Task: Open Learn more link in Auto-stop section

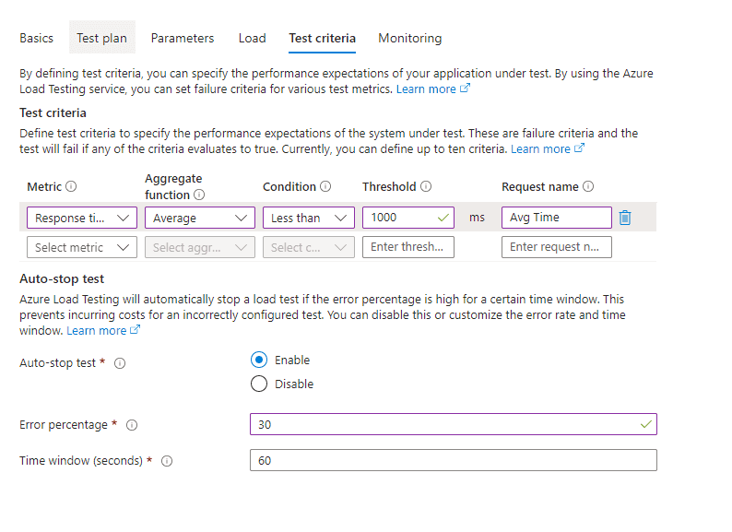Action: 103,330
